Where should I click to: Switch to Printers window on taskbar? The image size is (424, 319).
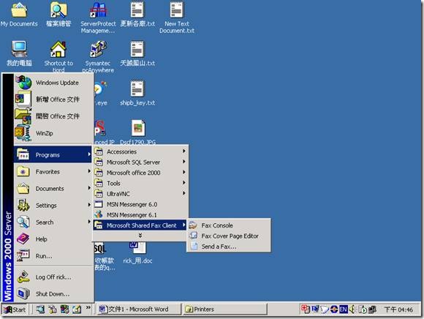[224, 309]
